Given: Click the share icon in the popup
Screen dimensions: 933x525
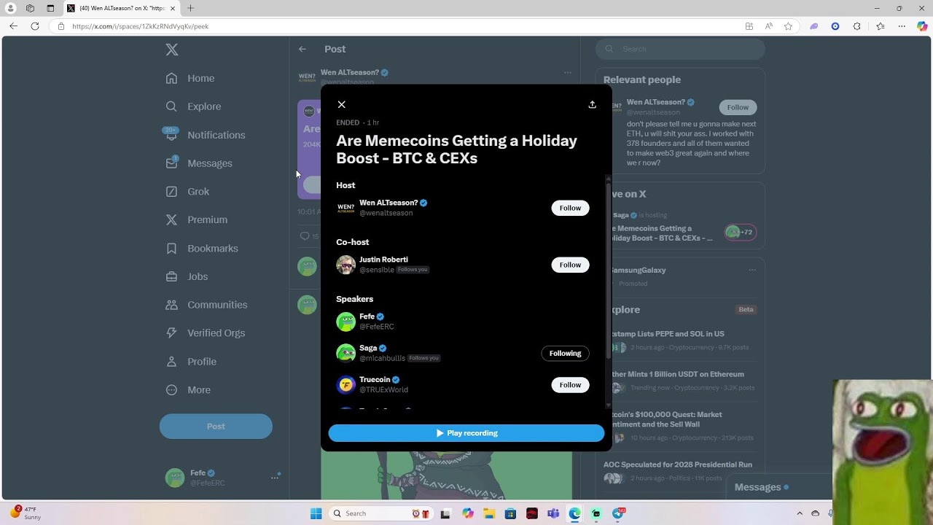Looking at the screenshot, I should pos(592,105).
